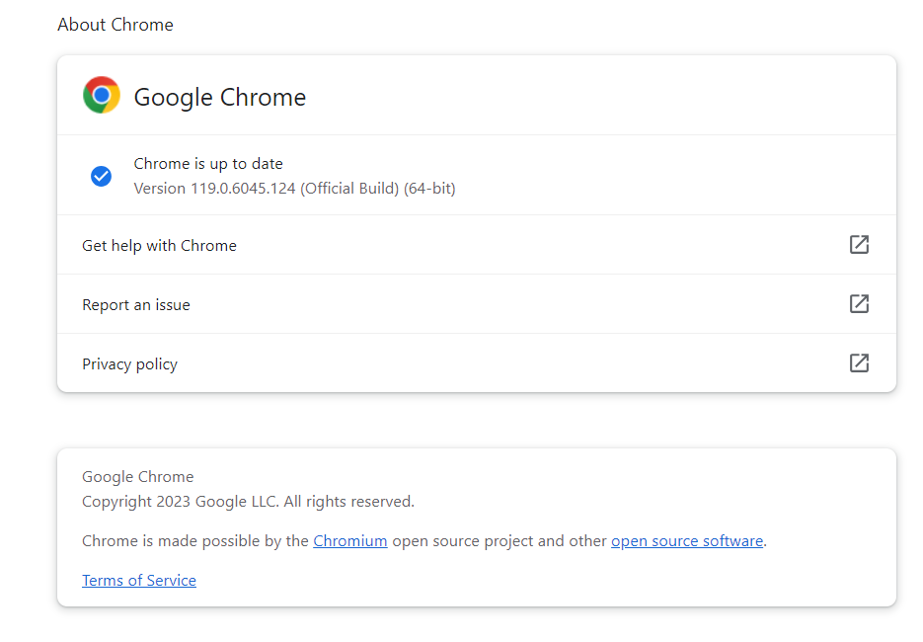
Task: Click external link icon beside Privacy policy
Action: point(859,363)
